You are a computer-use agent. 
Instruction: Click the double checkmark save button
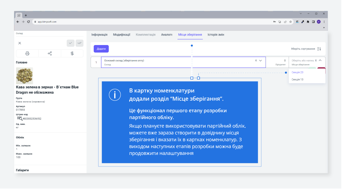tap(79, 43)
